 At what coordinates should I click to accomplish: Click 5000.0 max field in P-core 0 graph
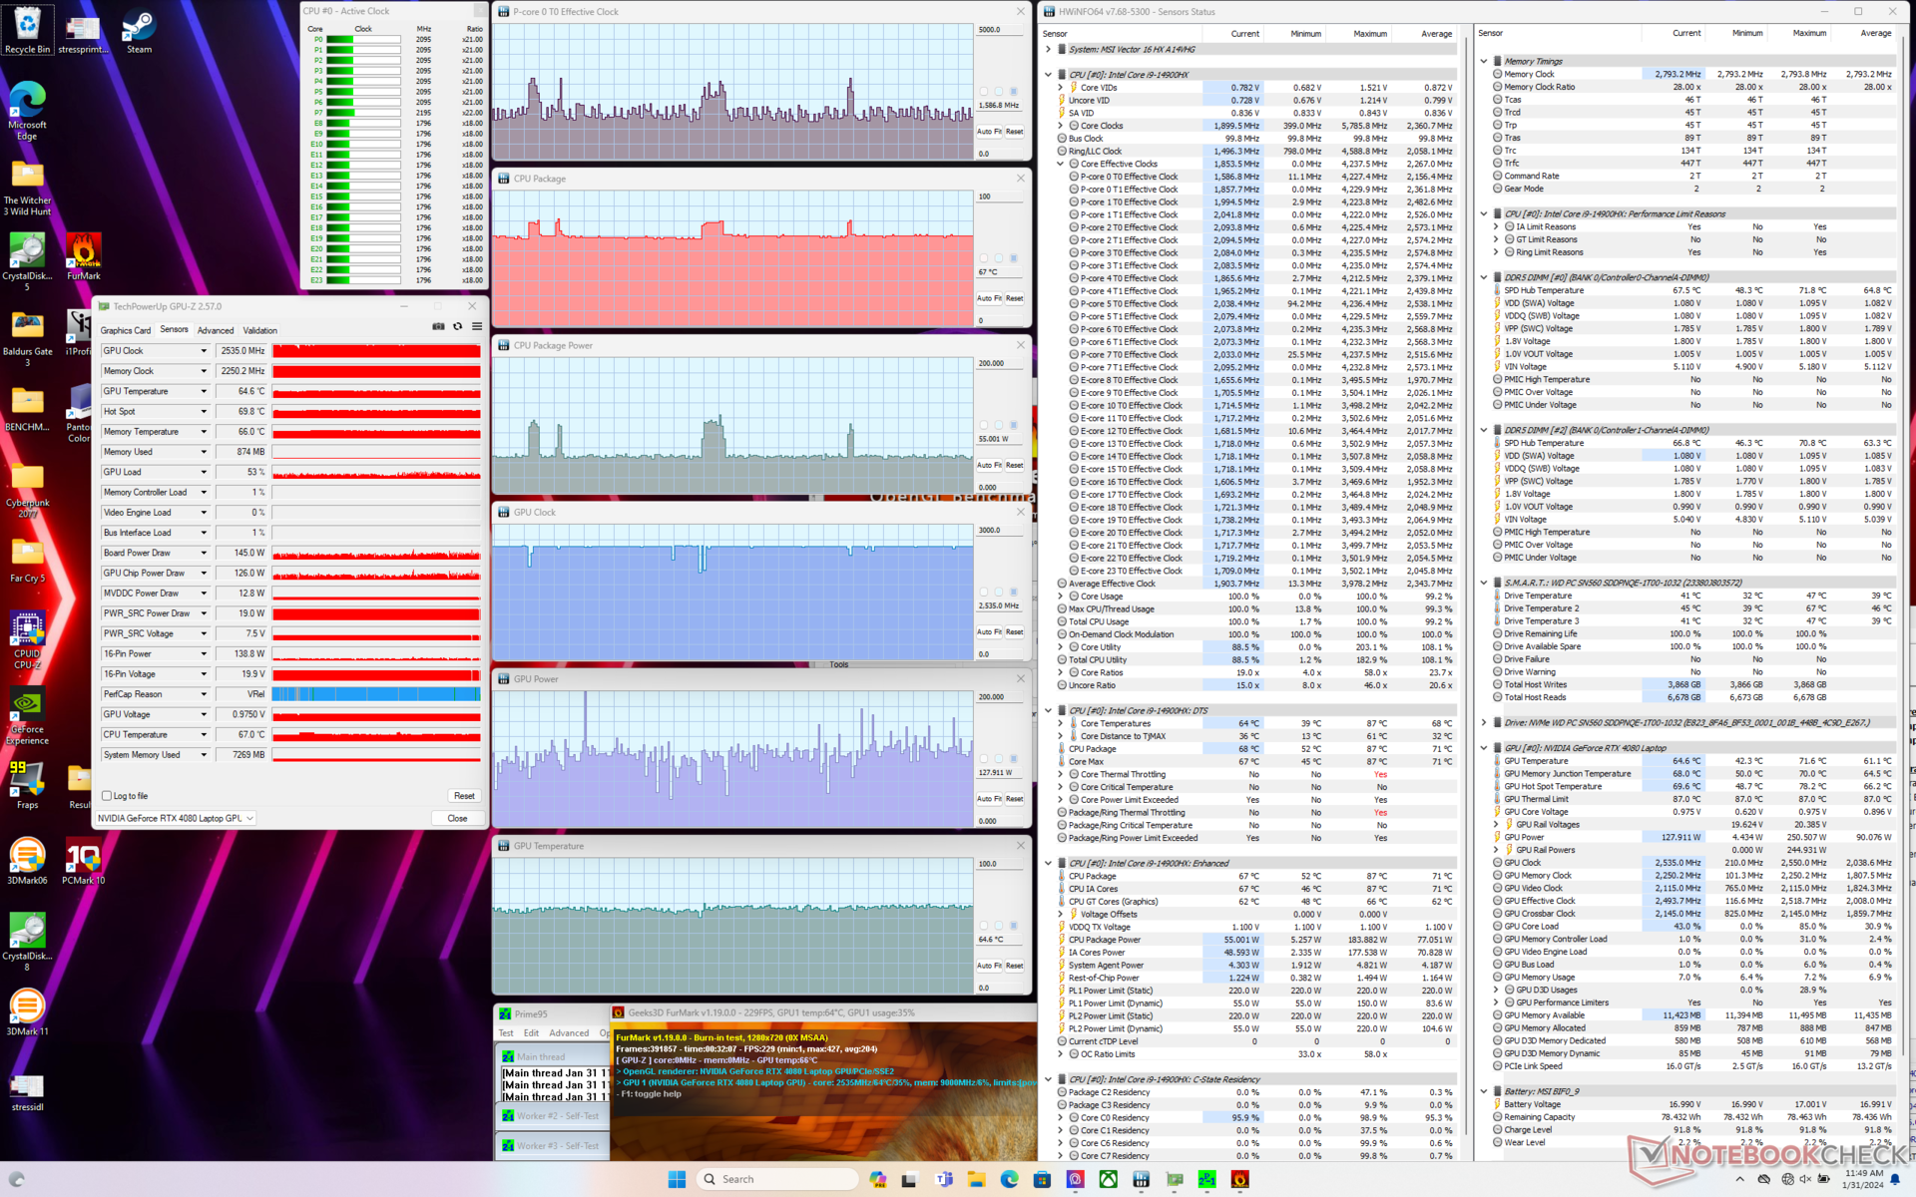click(1000, 30)
